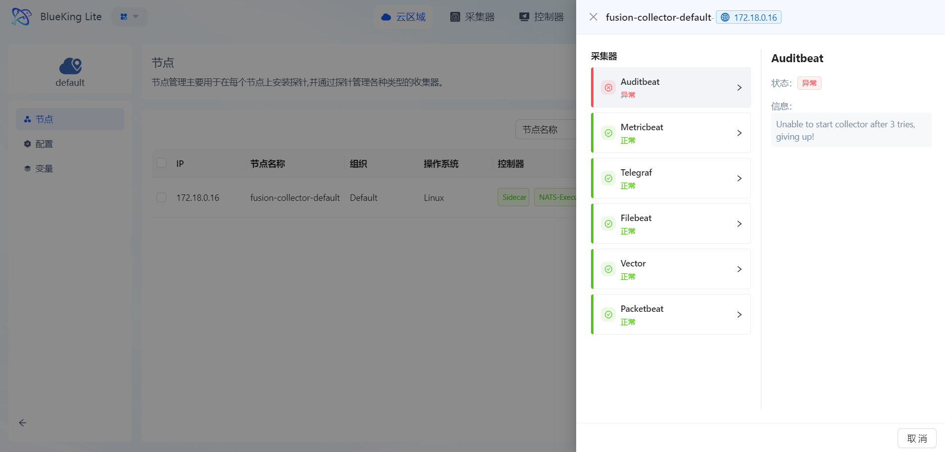Click the Auditbeat detail heading
This screenshot has height=452, width=945.
click(797, 58)
